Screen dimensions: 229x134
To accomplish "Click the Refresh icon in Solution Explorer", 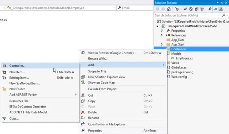I will (191, 9).
